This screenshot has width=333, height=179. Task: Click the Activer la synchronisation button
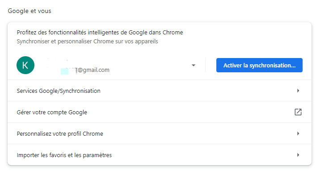click(x=259, y=65)
